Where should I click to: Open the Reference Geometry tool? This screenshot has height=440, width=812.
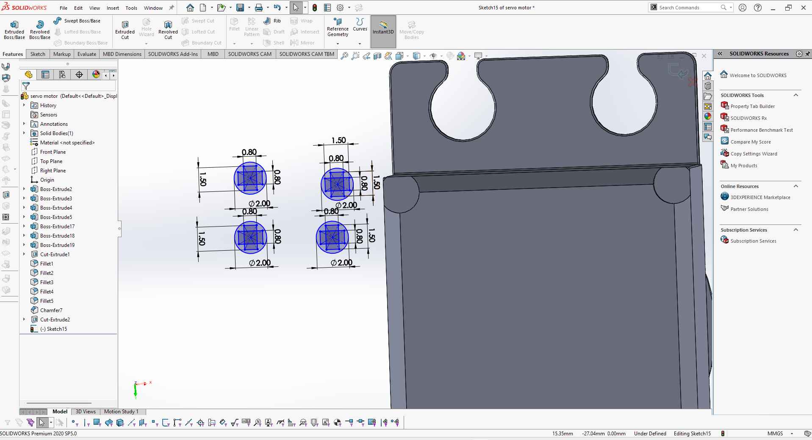[x=338, y=28]
